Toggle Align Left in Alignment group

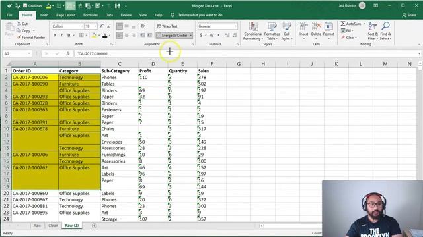pos(120,35)
